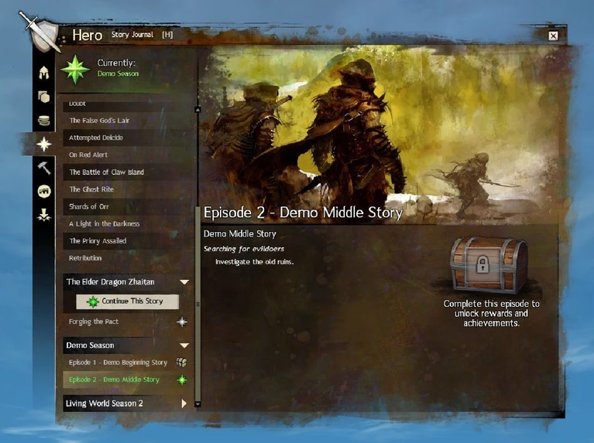This screenshot has width=594, height=443.
Task: Expand Living World Season 2 section
Action: pyautogui.click(x=184, y=404)
